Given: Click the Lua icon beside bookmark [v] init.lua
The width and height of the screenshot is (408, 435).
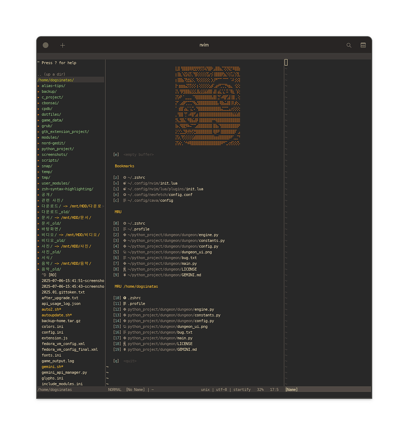Looking at the screenshot, I should tap(124, 184).
